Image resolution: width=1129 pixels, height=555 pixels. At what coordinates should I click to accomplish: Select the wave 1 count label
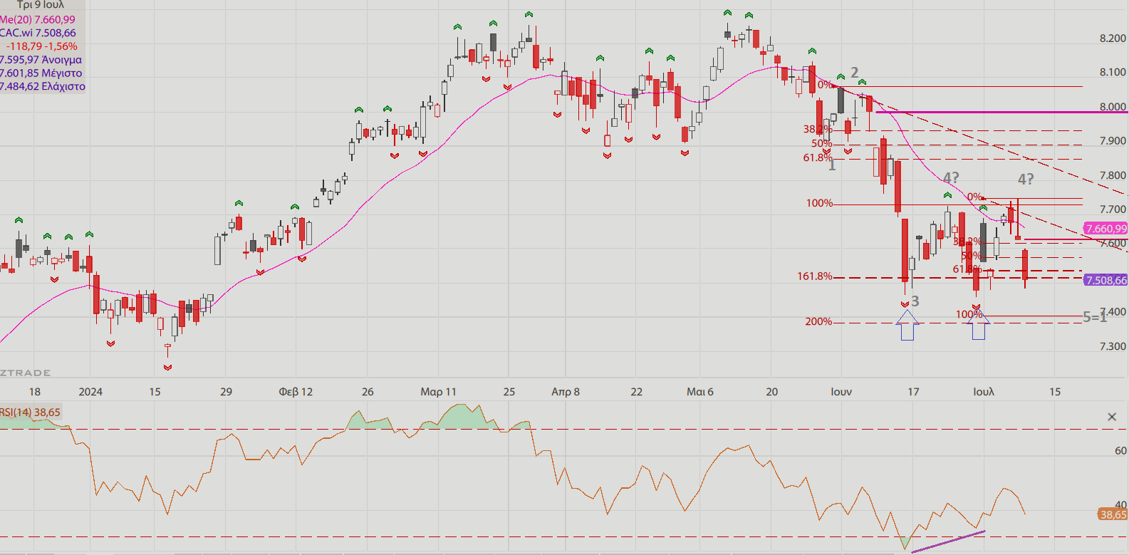(832, 165)
